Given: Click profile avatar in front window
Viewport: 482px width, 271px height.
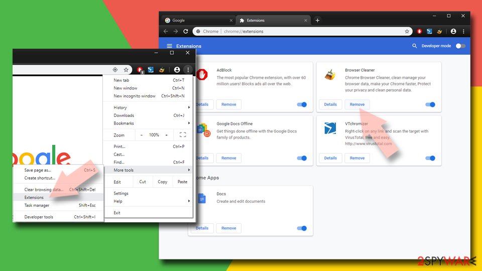Looking at the screenshot, I should click(177, 70).
